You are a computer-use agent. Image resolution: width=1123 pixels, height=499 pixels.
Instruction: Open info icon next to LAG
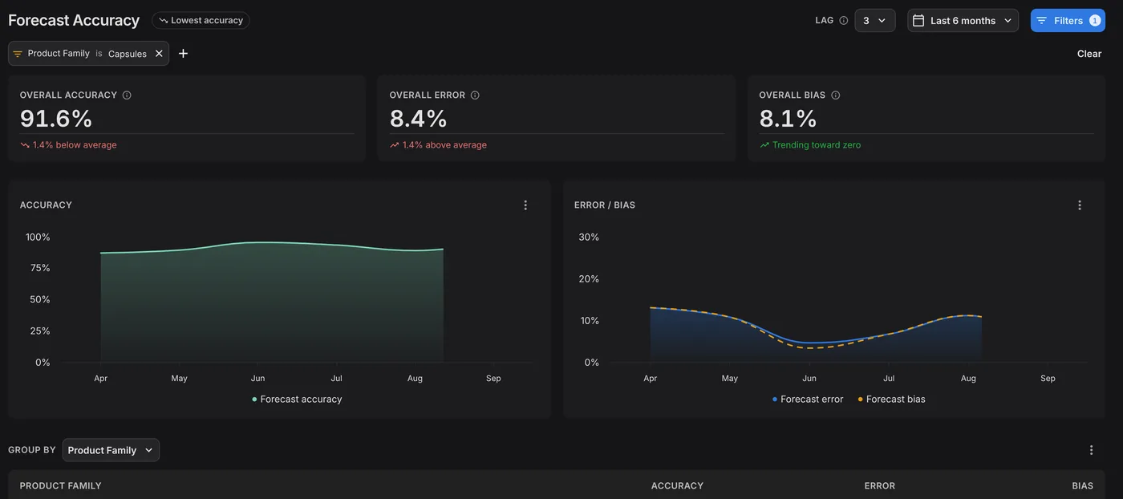[843, 21]
